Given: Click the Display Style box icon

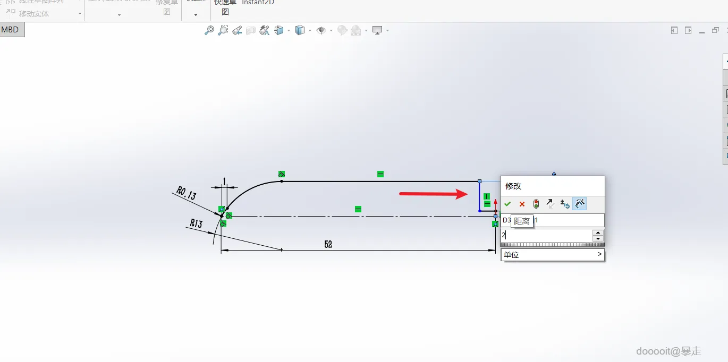Looking at the screenshot, I should 300,30.
